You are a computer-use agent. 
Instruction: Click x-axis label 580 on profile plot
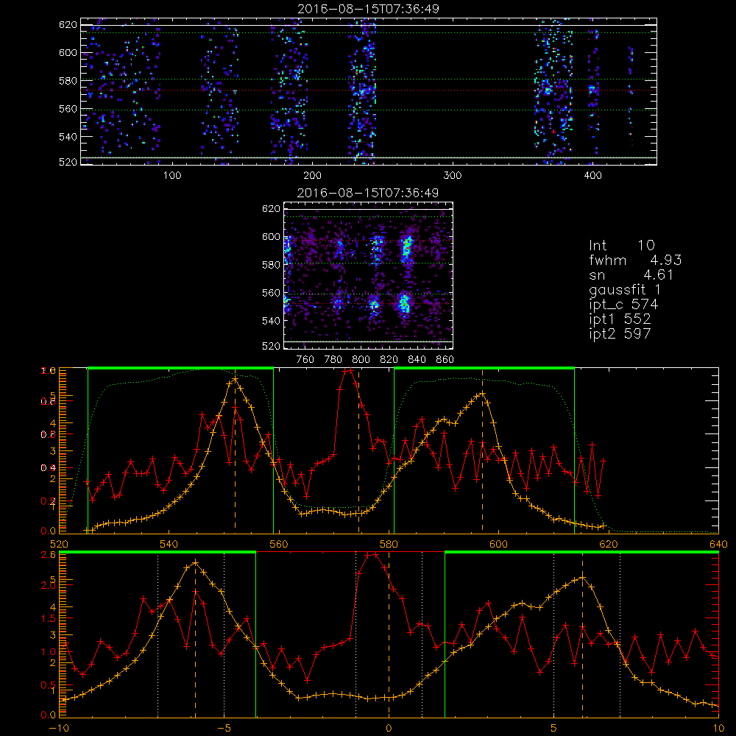[389, 544]
